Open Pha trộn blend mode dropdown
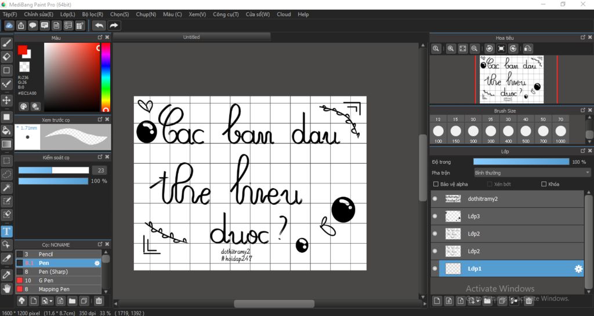Image resolution: width=594 pixels, height=316 pixels. coord(532,172)
